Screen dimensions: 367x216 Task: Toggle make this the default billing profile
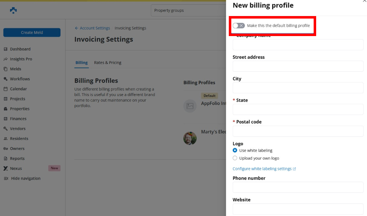click(239, 26)
